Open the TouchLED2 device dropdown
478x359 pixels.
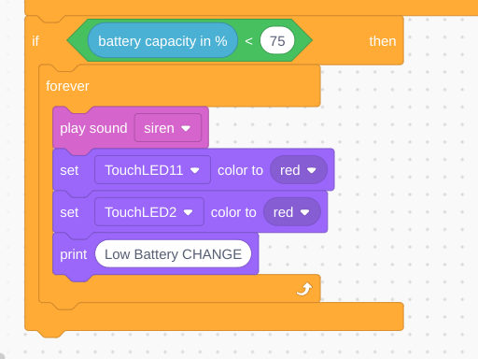coord(149,212)
